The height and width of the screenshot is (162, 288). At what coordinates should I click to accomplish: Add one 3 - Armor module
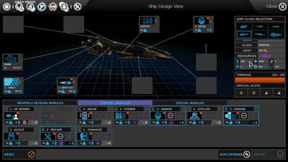[180, 116]
